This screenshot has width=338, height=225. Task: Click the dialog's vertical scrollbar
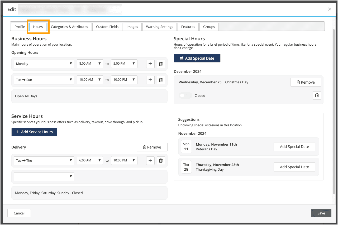(333, 106)
